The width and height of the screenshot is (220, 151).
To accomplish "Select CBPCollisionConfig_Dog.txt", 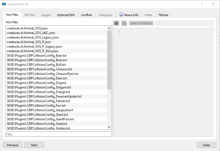I will 57,83.
